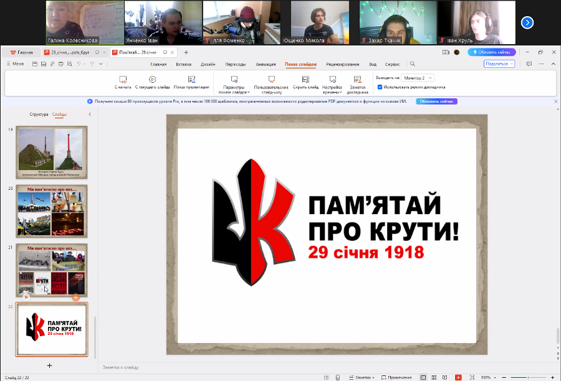This screenshot has height=381, width=561.
Task: Open Пользовательские слайд-шоу custom show
Action: click(271, 85)
